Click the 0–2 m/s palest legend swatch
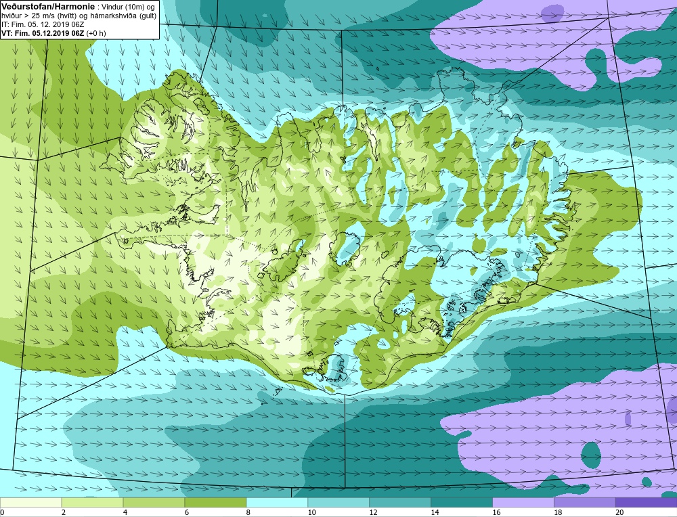Image resolution: width=677 pixels, height=517 pixels. tap(30, 502)
